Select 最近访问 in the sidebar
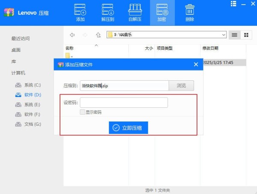257x194 pixels. coord(21,39)
